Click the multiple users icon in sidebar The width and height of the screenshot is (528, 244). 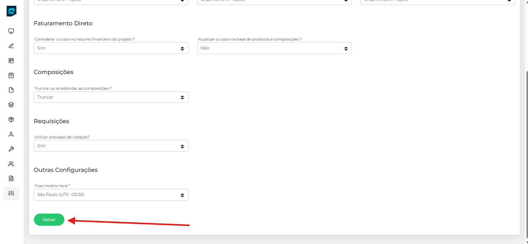[x=11, y=164]
